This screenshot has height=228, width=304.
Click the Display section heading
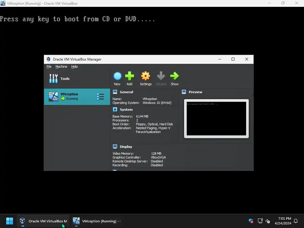tap(126, 147)
